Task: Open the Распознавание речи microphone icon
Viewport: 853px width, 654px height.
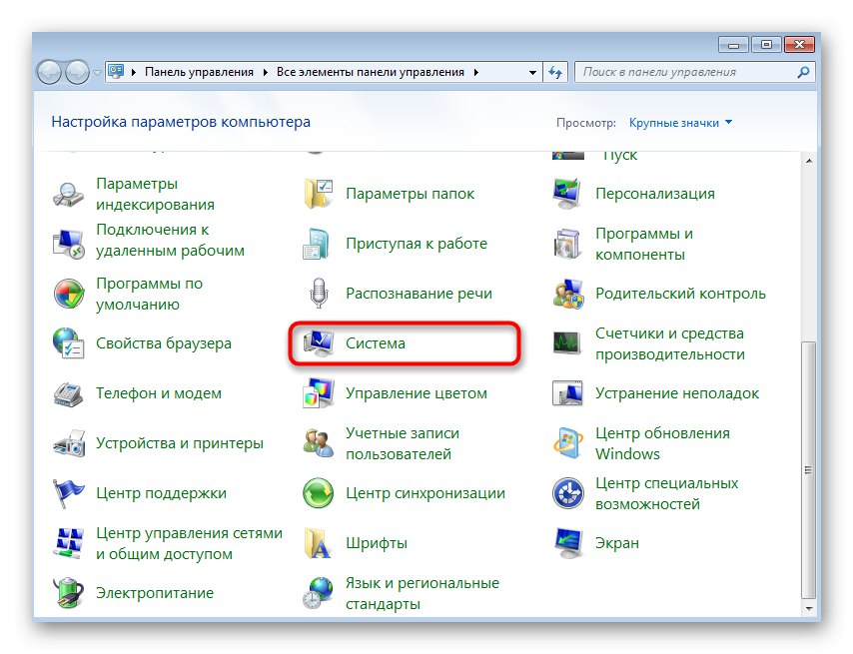Action: pos(319,293)
